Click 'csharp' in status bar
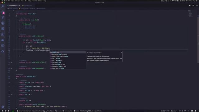The width and height of the screenshot is (199, 112). [58, 111]
